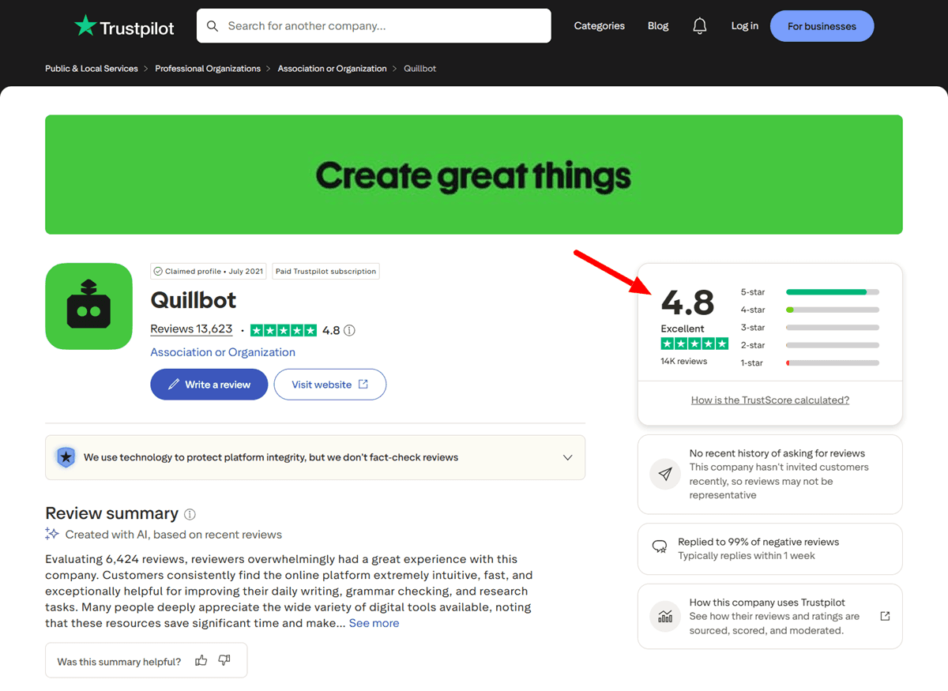The width and height of the screenshot is (948, 691).
Task: Click Log in
Action: click(x=744, y=26)
